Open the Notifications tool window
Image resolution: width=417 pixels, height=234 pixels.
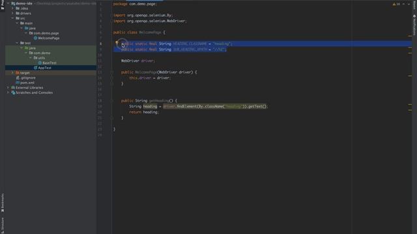[x=414, y=25]
